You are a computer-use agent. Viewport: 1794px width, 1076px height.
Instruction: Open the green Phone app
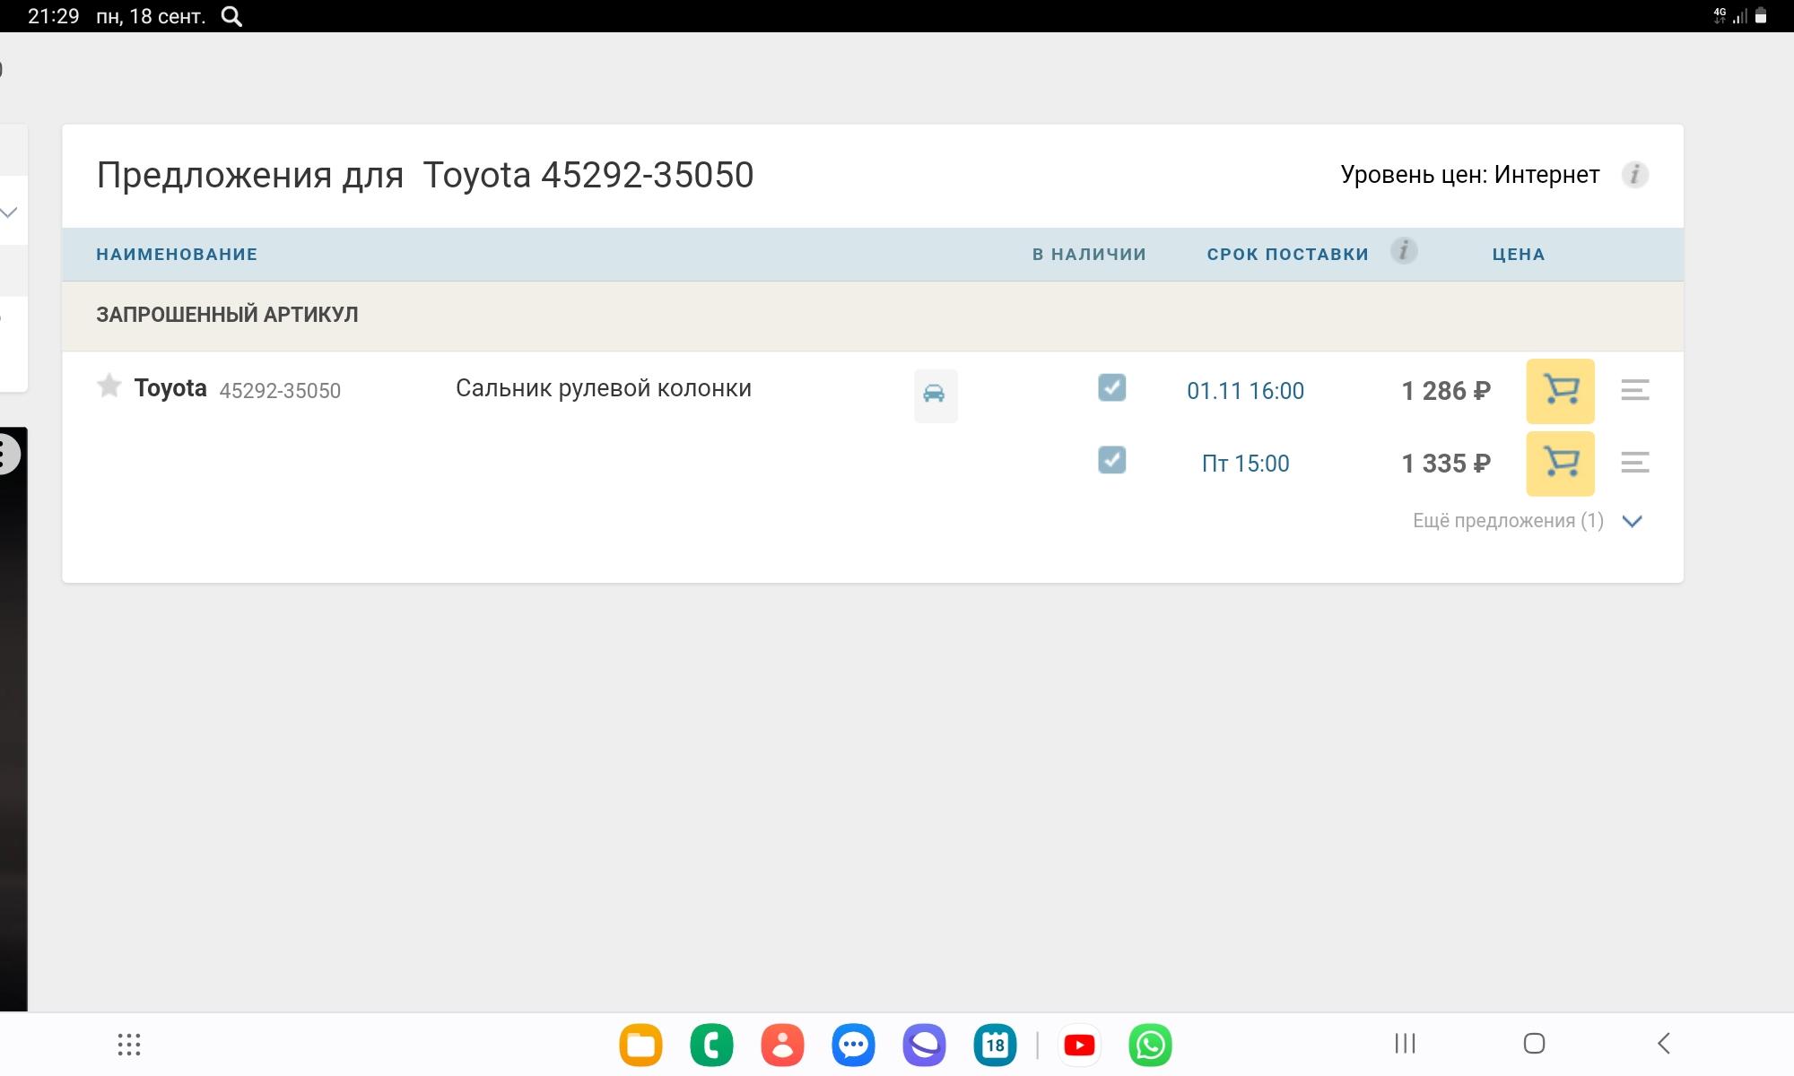[x=711, y=1045]
